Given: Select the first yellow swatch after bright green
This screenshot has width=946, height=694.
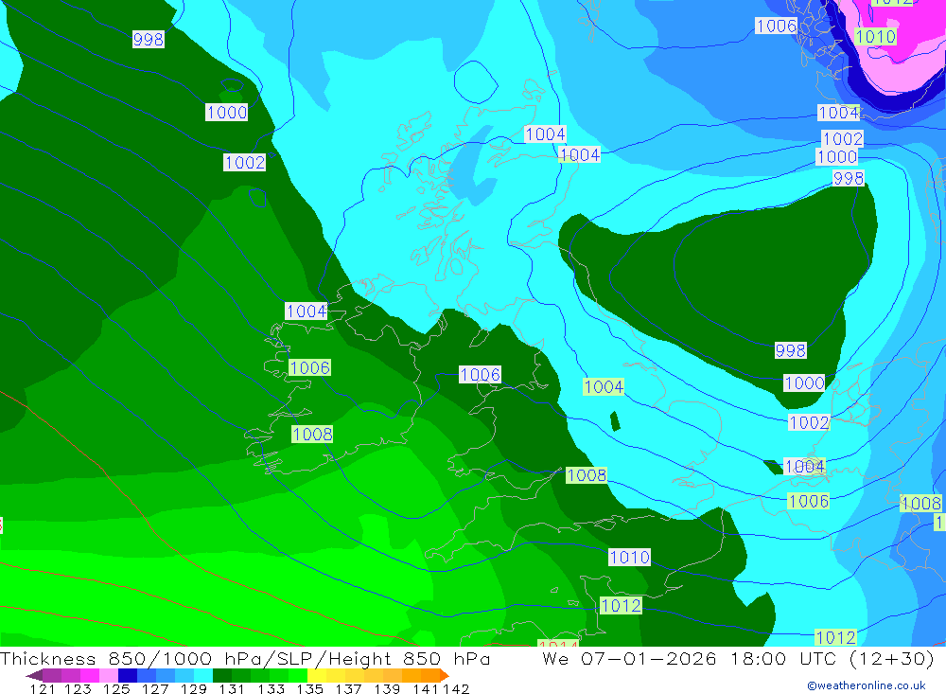Looking at the screenshot, I should (317, 675).
